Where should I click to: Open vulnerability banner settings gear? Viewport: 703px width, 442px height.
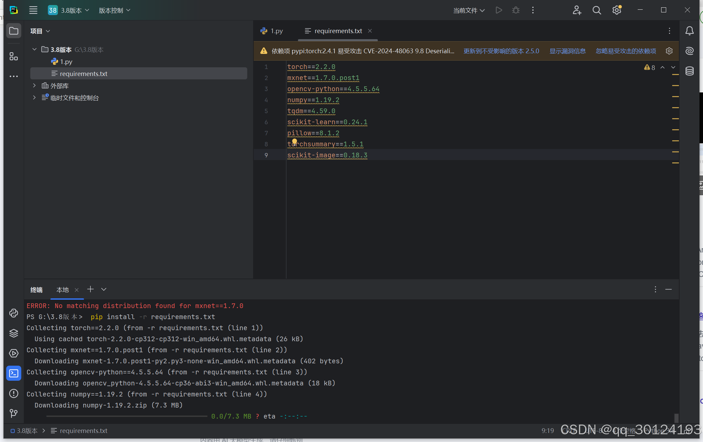669,51
